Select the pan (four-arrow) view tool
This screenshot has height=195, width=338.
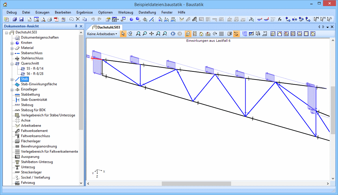(x=151, y=34)
